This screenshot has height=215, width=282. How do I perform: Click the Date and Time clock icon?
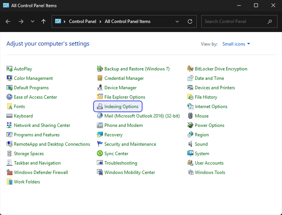coord(190,78)
